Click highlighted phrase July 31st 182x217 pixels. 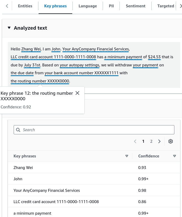[32, 65]
